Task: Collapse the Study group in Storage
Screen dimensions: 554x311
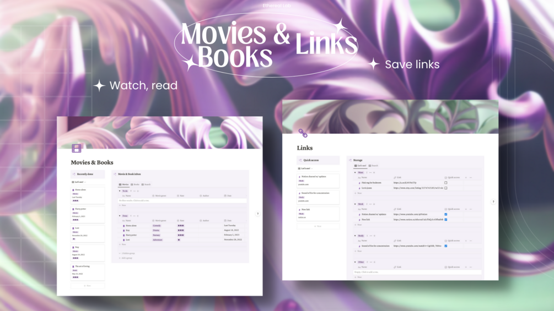Action: 355,236
